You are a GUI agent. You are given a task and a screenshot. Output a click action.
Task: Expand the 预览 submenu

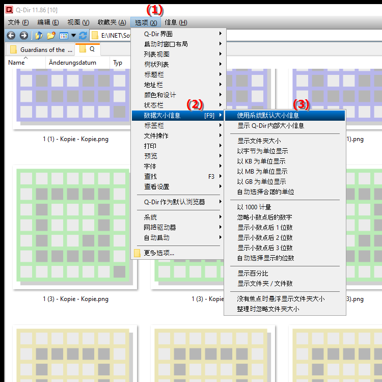[178, 156]
